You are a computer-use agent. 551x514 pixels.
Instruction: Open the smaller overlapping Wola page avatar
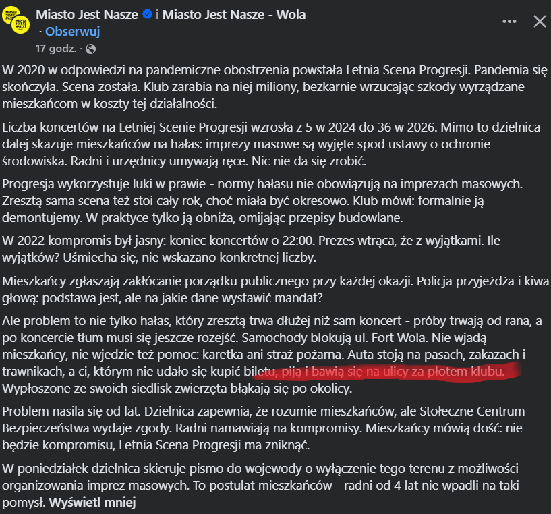tap(21, 24)
